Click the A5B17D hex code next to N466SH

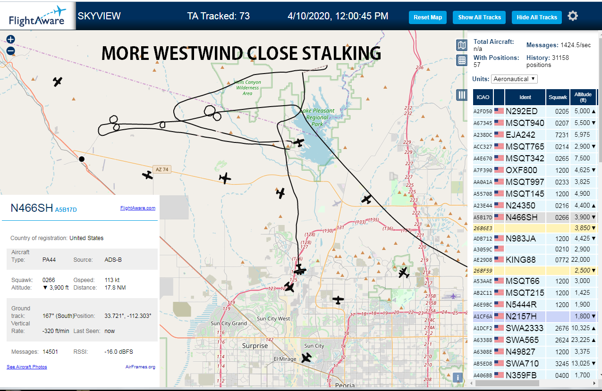pos(66,209)
